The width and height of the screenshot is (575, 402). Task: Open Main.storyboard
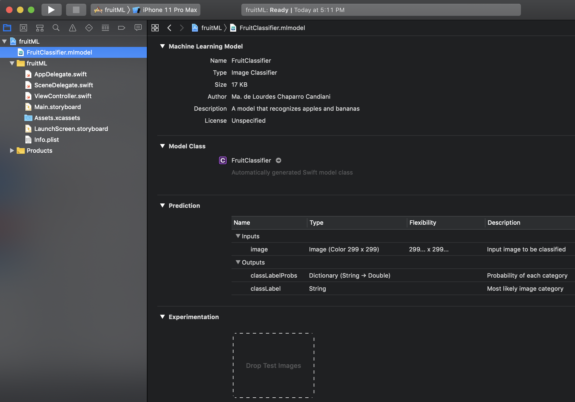tap(57, 107)
